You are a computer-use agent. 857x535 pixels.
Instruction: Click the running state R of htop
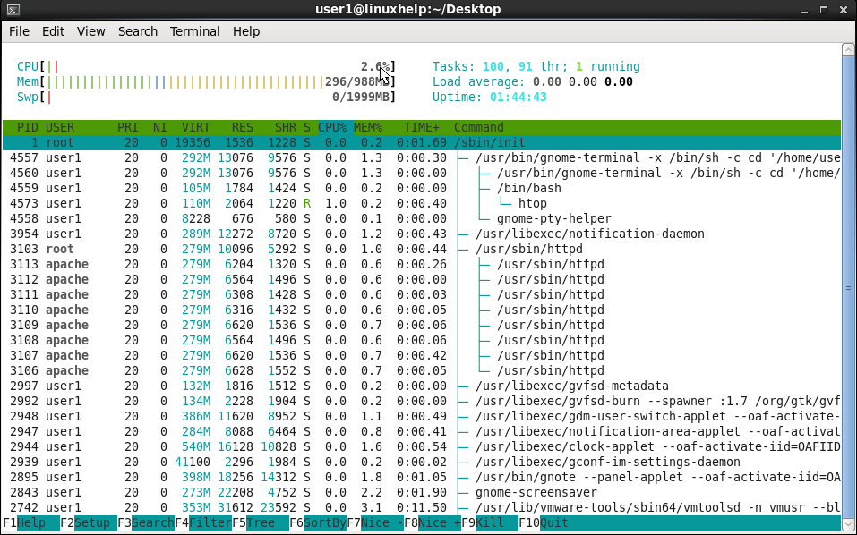[307, 204]
